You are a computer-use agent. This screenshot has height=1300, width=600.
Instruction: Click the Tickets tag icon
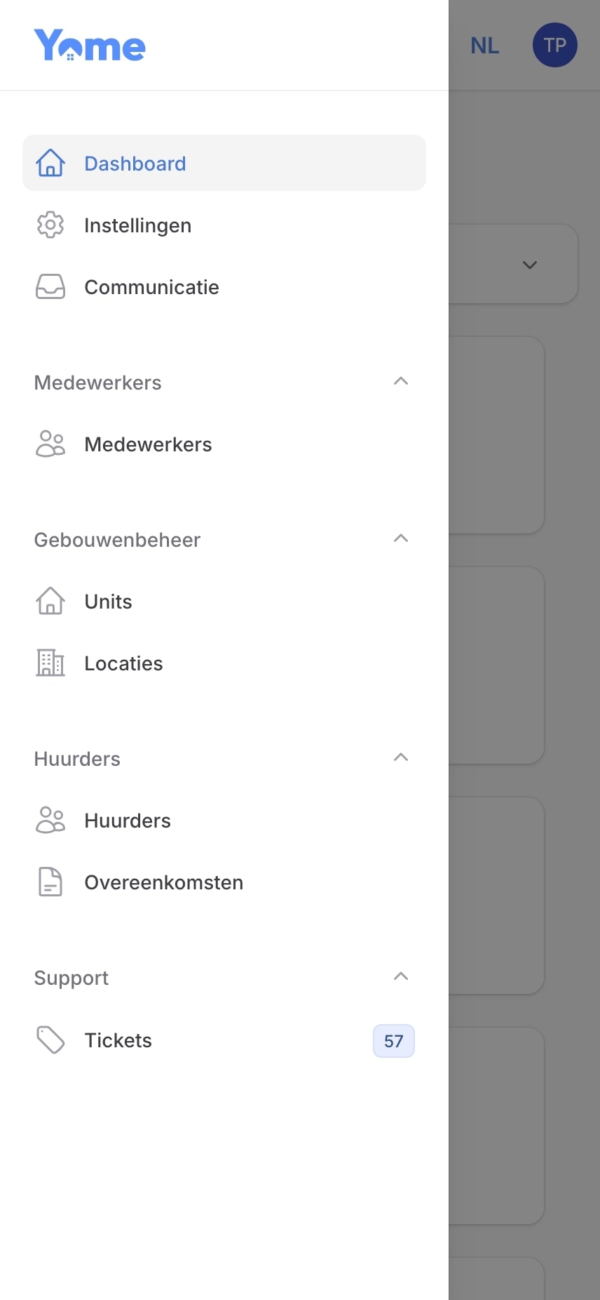(x=50, y=1040)
